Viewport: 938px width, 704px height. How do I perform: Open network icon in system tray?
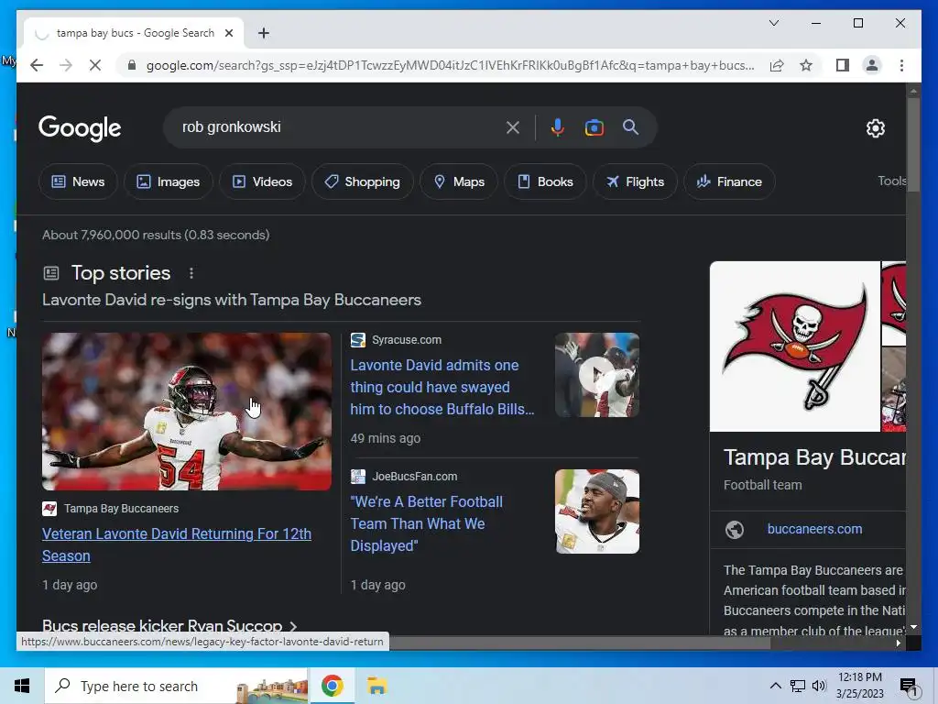(x=798, y=686)
